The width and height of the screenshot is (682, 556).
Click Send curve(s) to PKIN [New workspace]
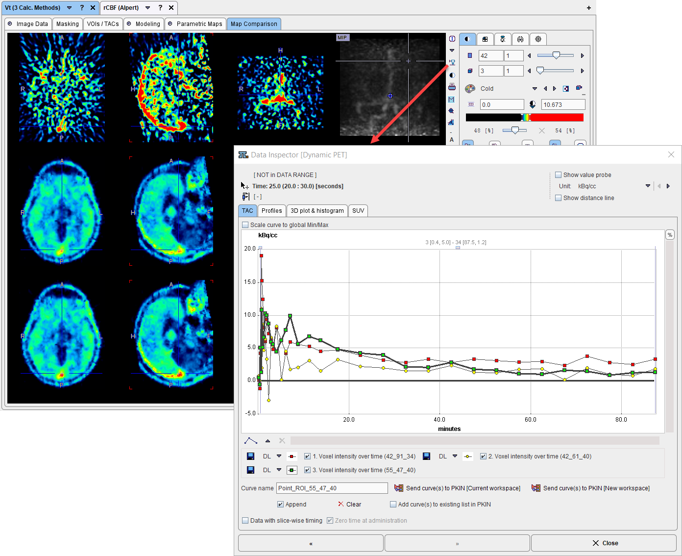[591, 488]
